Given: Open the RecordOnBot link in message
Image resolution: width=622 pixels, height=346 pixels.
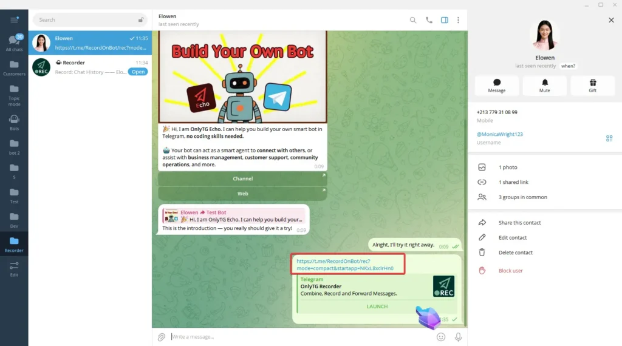Looking at the screenshot, I should [x=344, y=264].
